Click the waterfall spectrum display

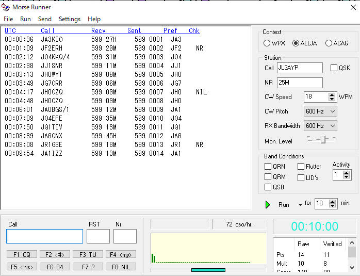208,249
